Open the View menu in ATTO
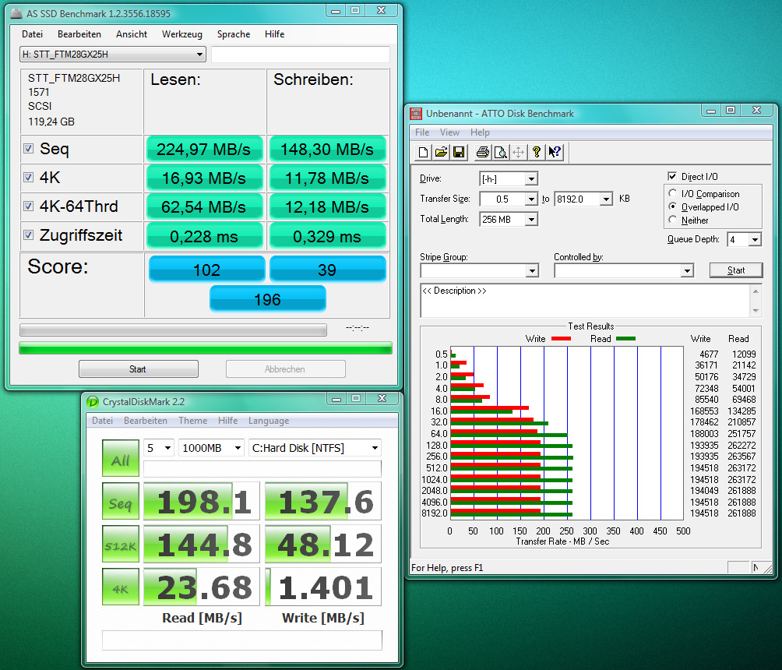The height and width of the screenshot is (670, 782). click(449, 132)
